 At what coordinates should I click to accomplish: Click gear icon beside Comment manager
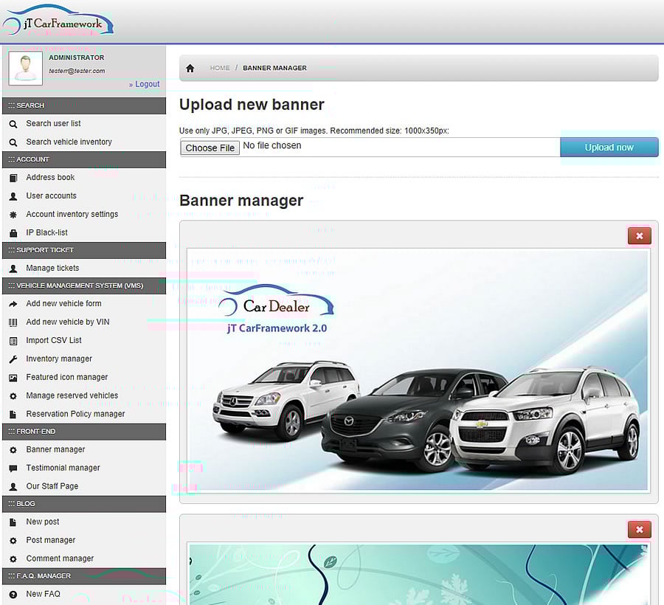point(13,559)
